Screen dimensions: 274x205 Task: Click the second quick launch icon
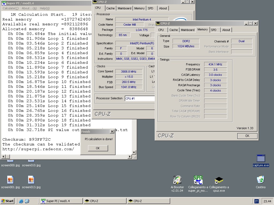pos(27,201)
